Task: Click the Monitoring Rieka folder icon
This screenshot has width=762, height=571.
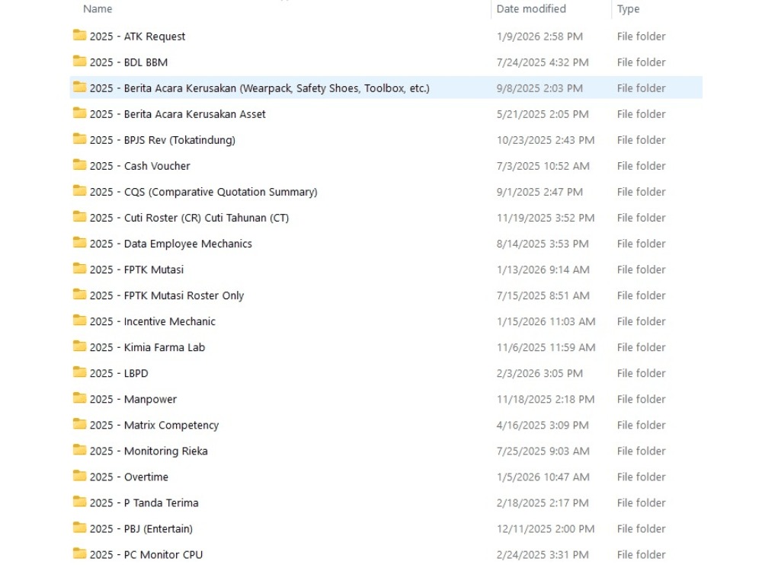Action: tap(80, 450)
